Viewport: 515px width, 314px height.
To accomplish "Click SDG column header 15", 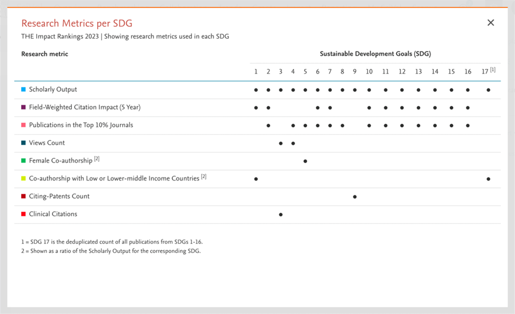I will pyautogui.click(x=451, y=71).
